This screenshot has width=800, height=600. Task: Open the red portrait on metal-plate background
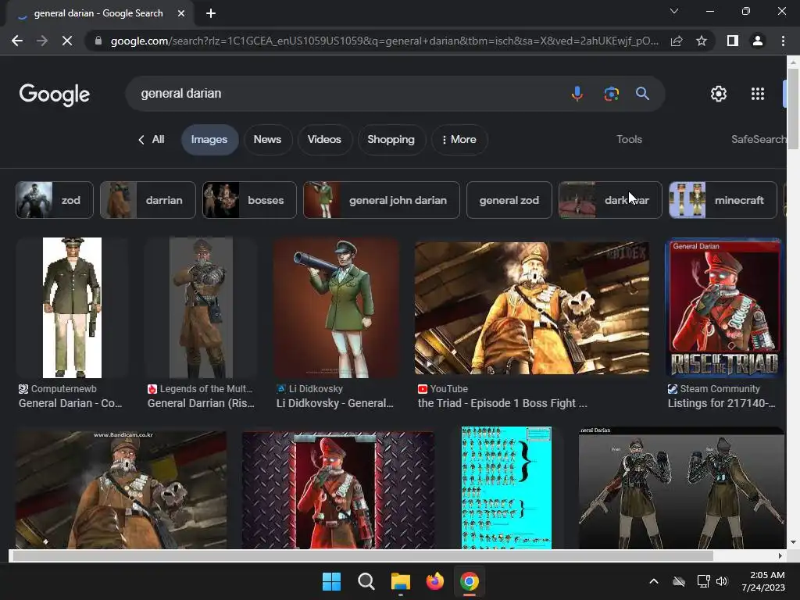[338, 490]
